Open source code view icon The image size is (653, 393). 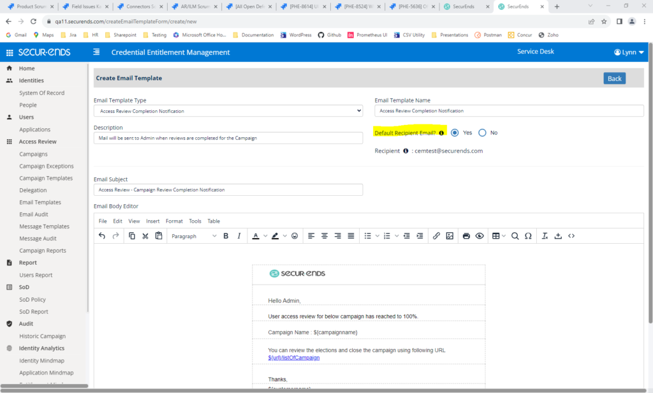571,236
